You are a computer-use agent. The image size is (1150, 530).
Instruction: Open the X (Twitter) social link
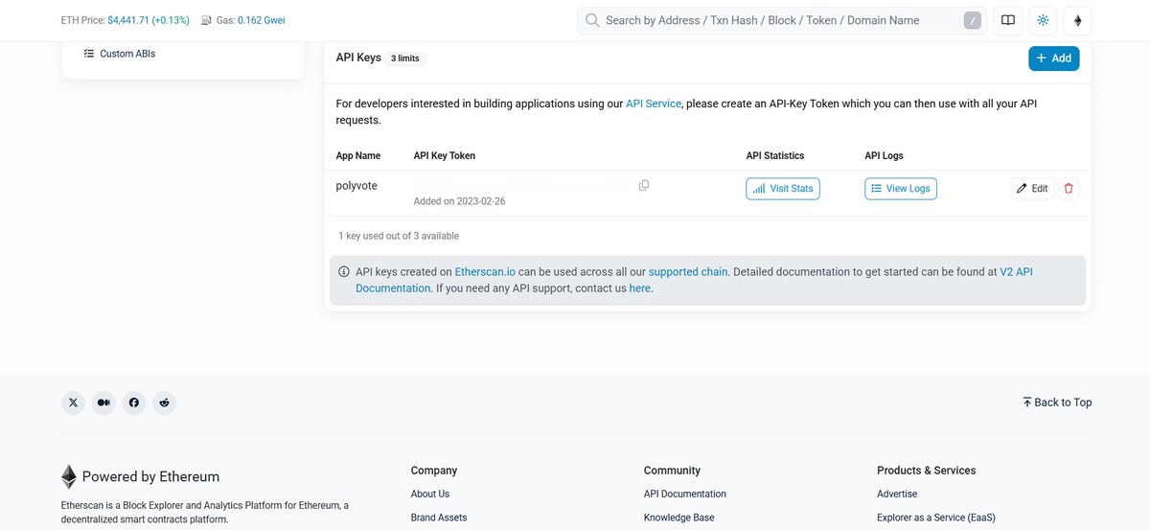pos(74,403)
